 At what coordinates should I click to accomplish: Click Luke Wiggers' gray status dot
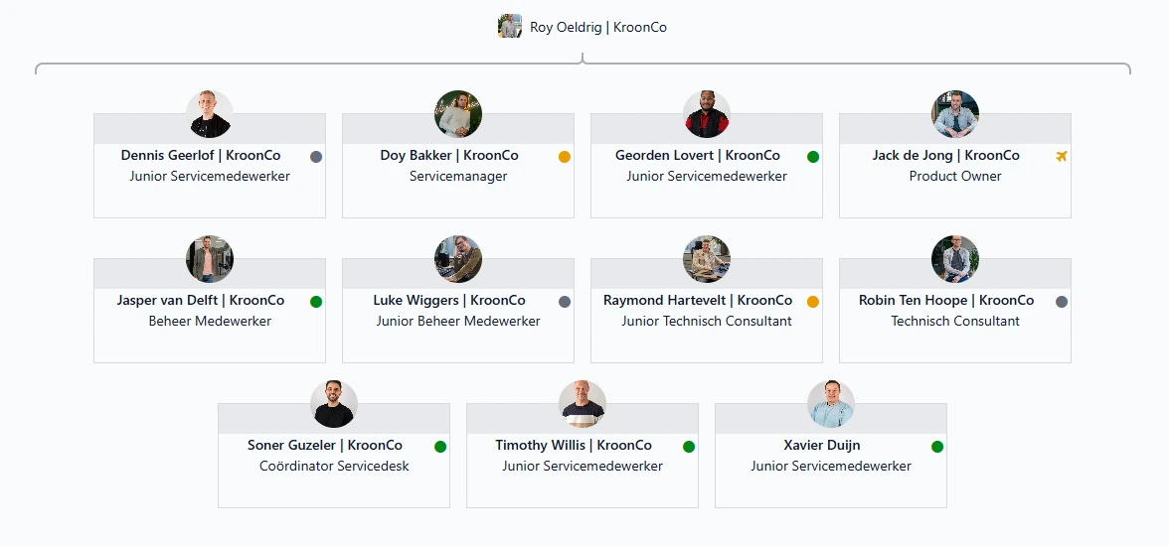[x=565, y=302]
